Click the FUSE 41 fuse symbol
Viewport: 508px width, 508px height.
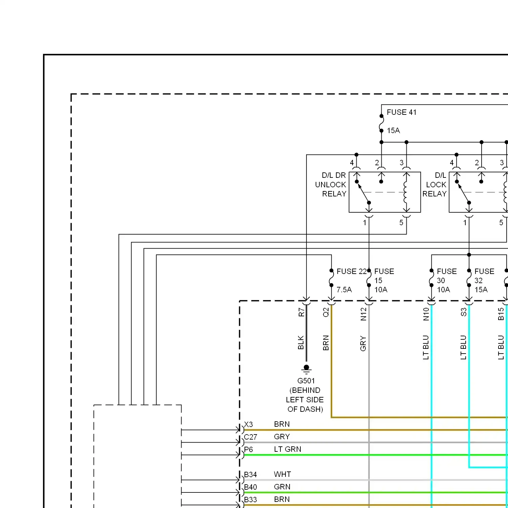click(x=381, y=123)
